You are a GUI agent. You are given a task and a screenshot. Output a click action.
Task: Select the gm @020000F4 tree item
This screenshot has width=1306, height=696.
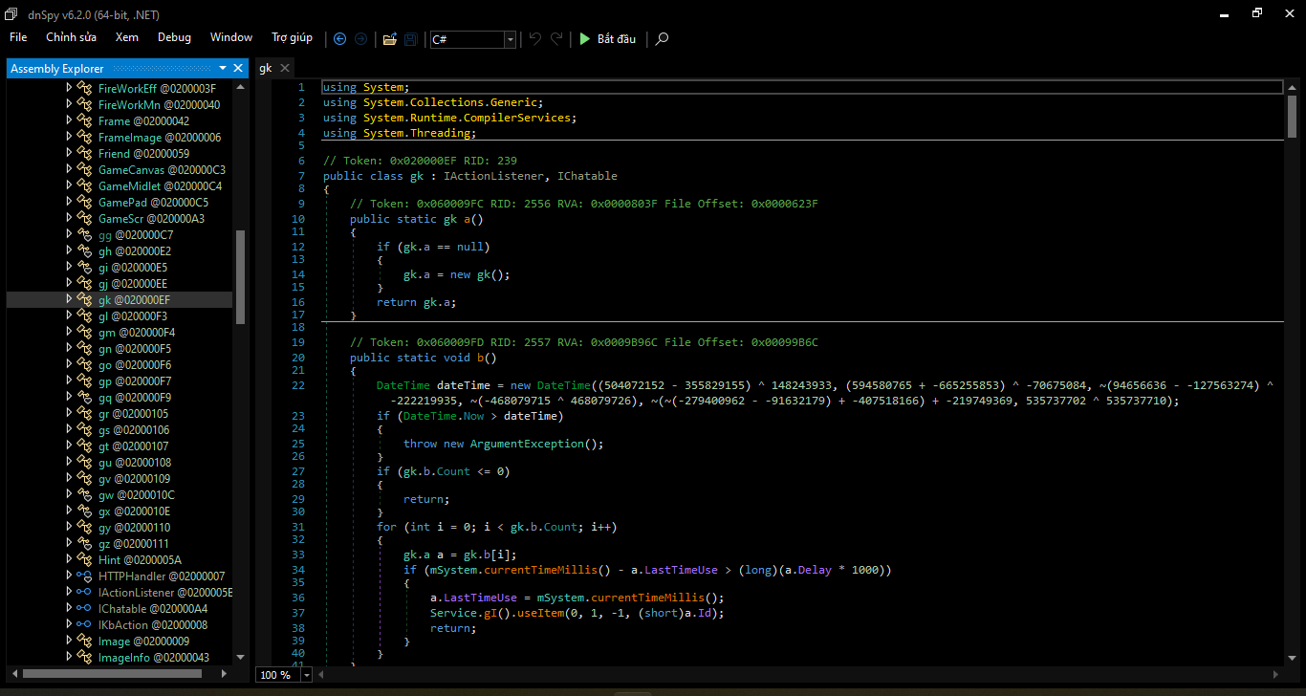pyautogui.click(x=137, y=333)
